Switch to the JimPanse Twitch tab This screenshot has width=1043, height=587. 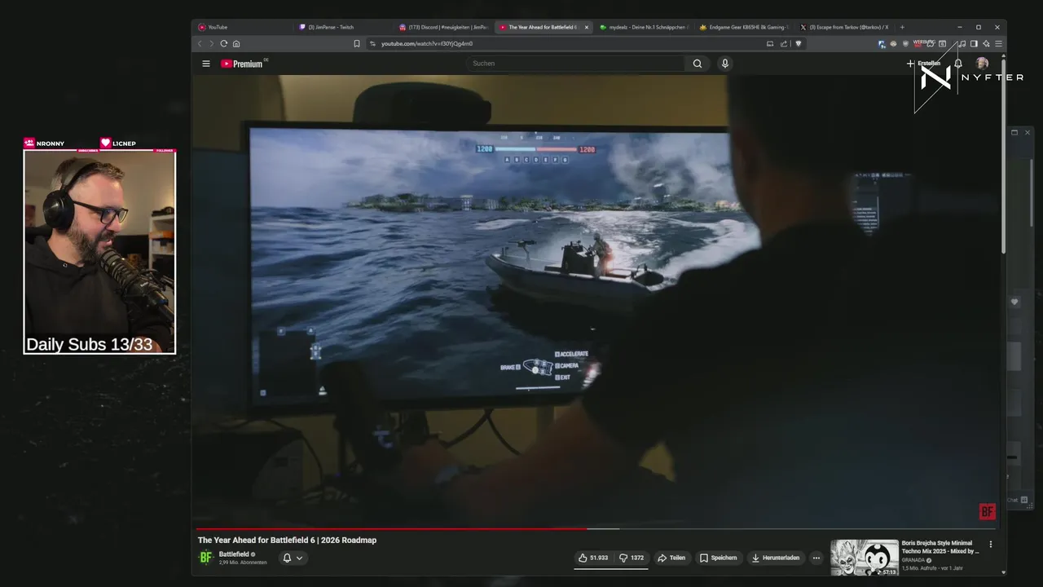pyautogui.click(x=344, y=27)
